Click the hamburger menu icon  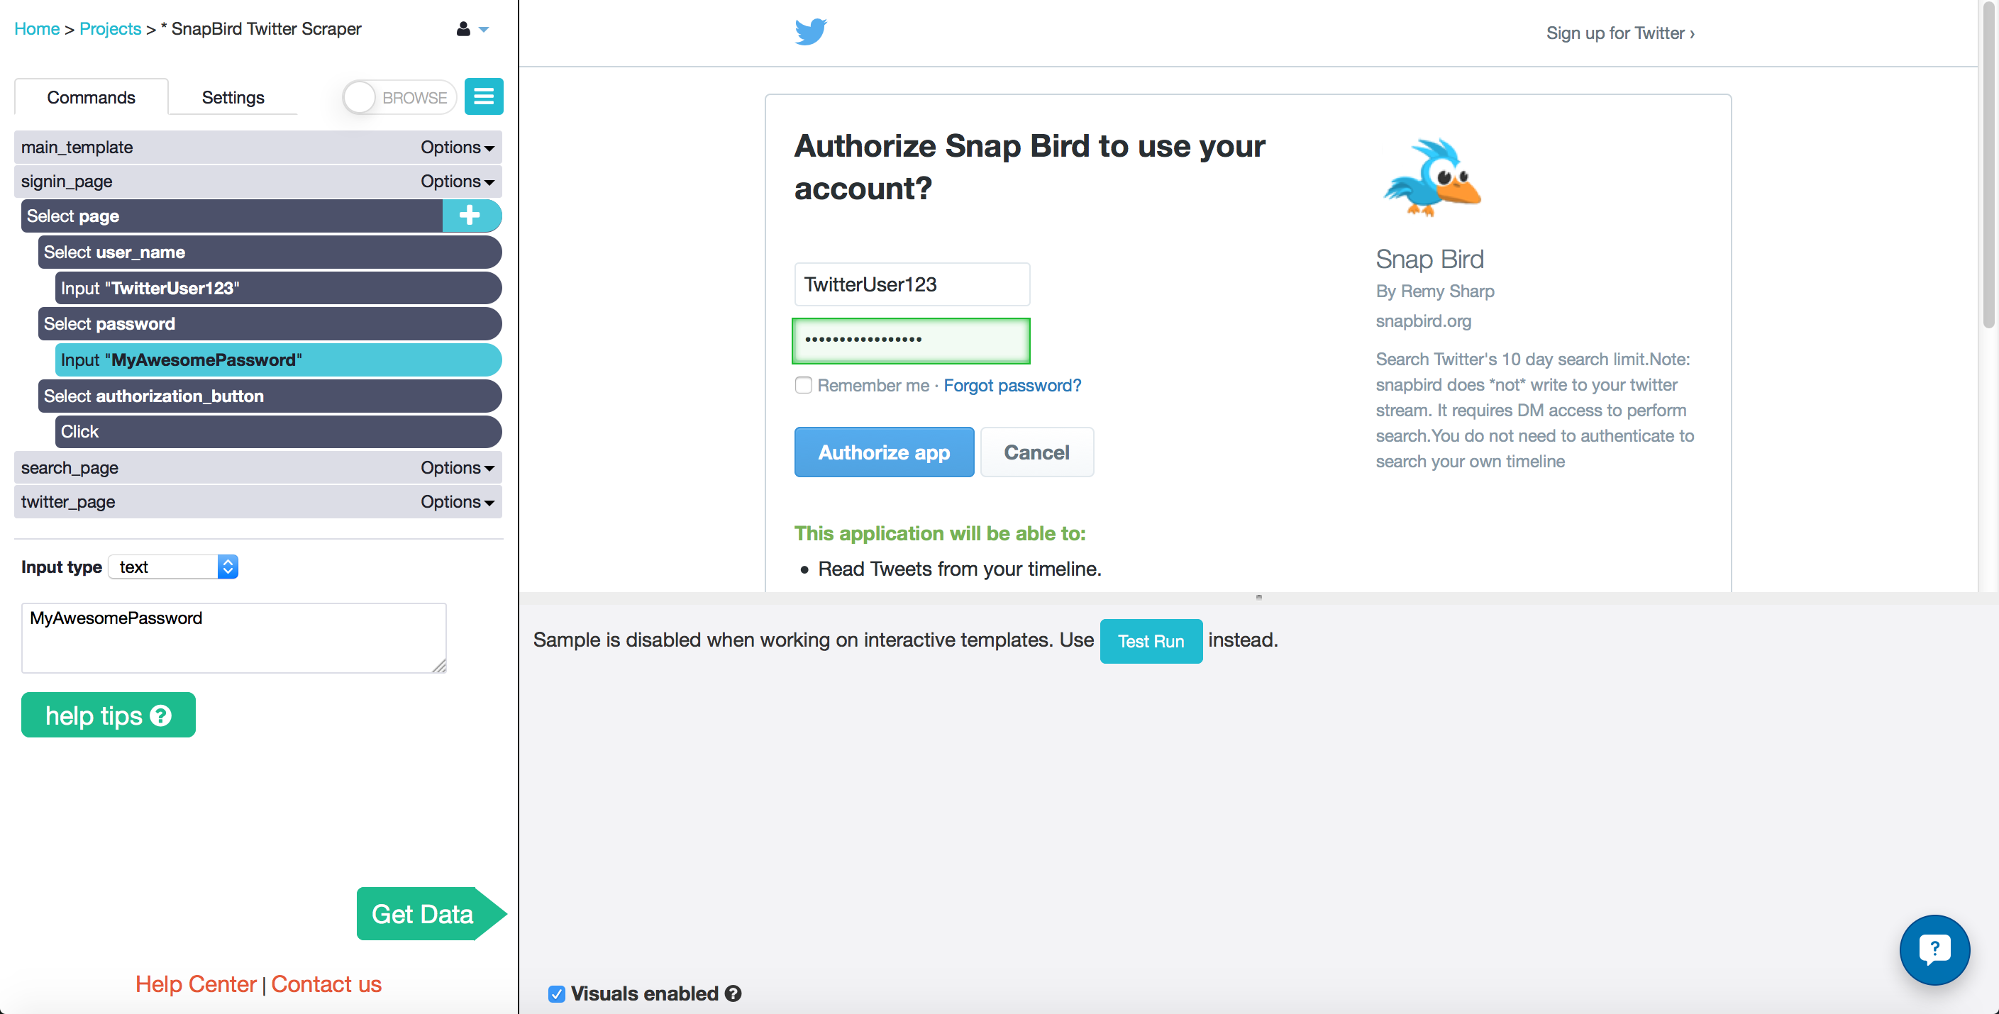pos(482,97)
